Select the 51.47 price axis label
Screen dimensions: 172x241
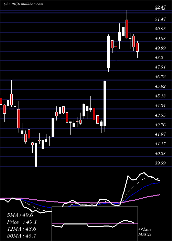click(x=161, y=19)
